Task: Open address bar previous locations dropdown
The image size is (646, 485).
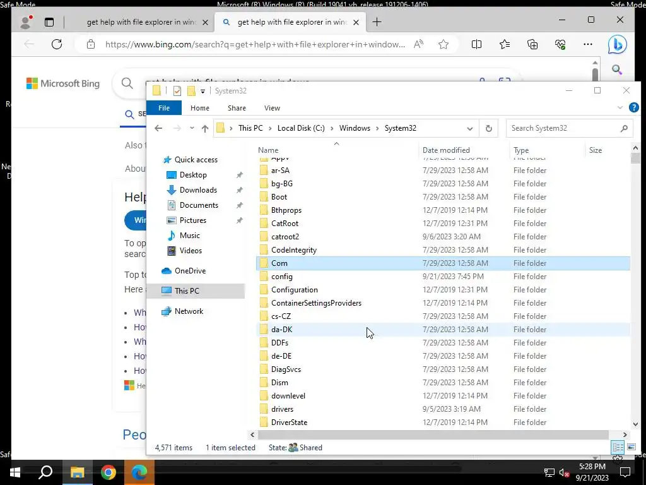Action: [469, 129]
